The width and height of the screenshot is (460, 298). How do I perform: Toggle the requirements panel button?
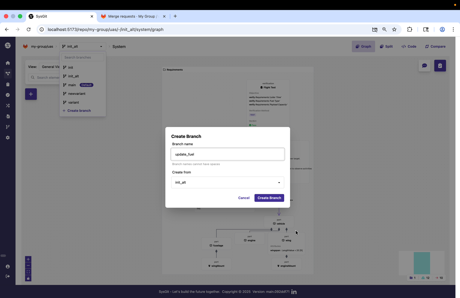(440, 66)
